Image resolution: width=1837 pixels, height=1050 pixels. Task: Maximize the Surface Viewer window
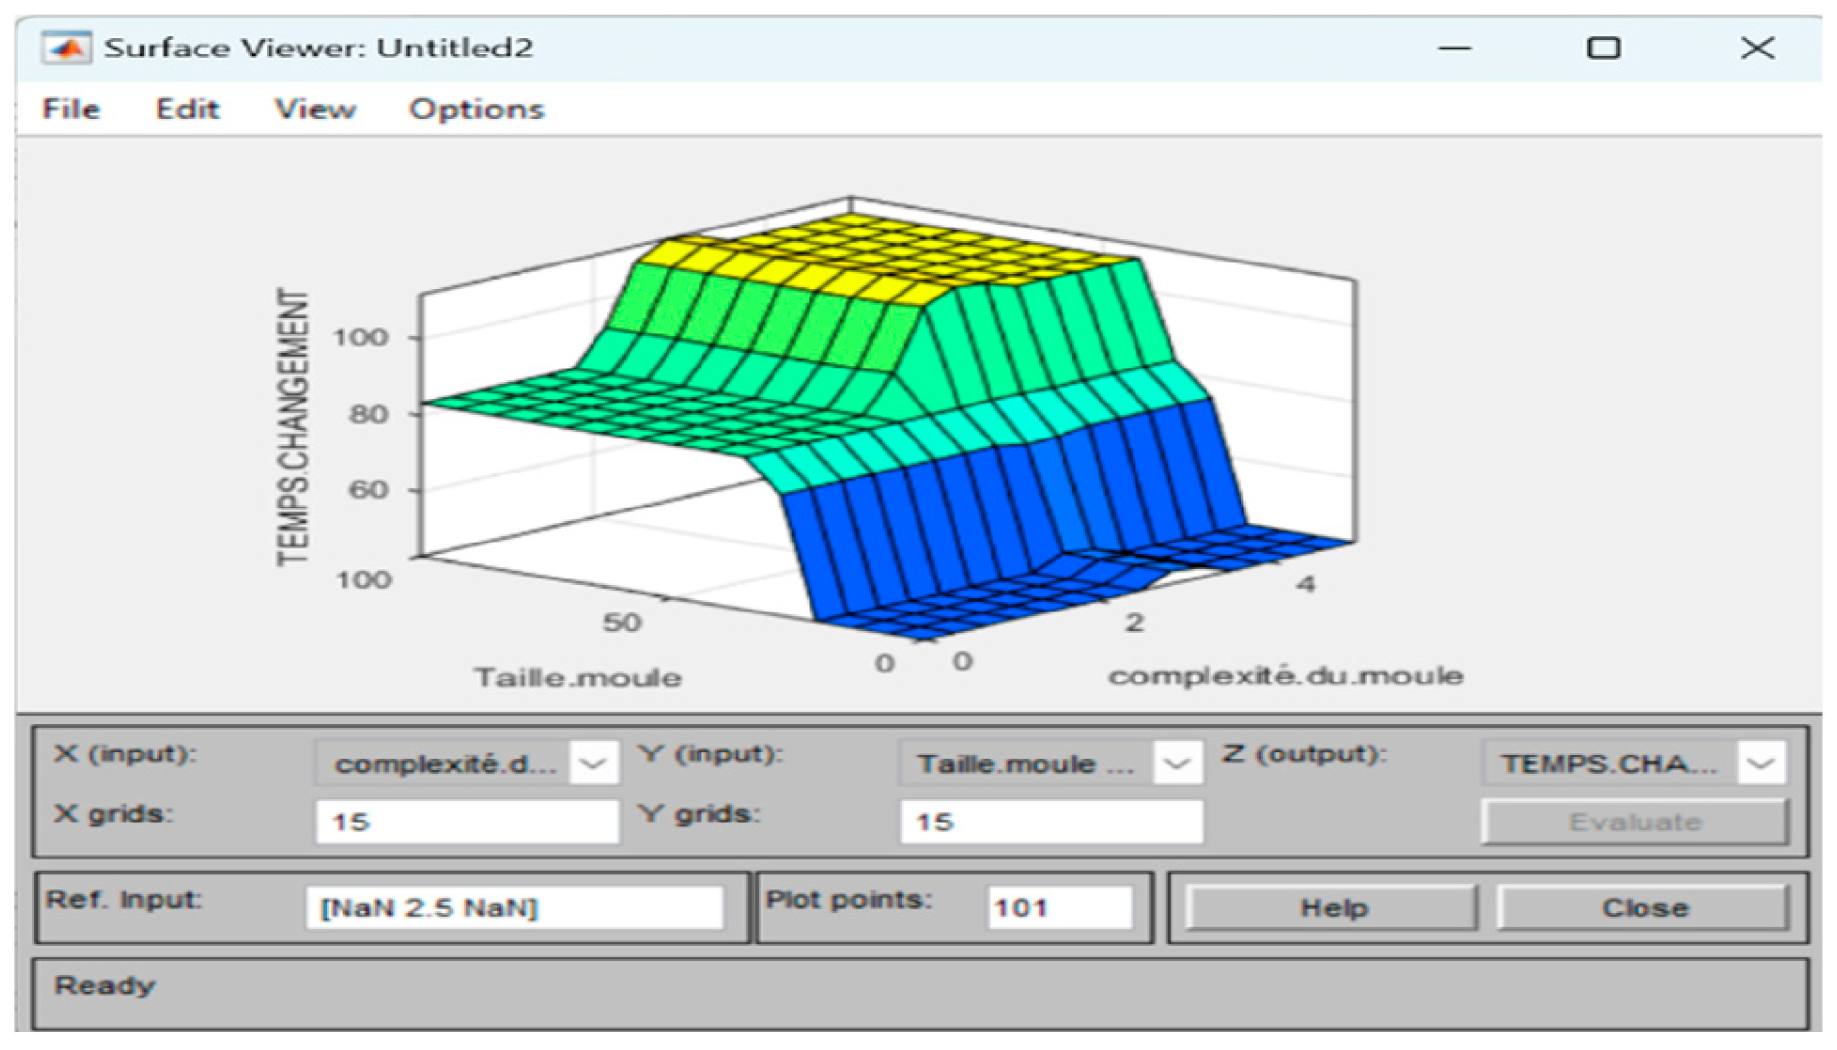(x=1603, y=48)
